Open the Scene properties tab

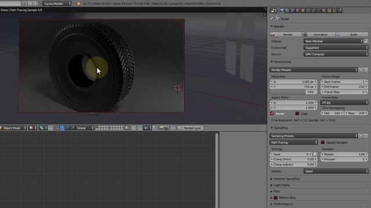(x=292, y=10)
